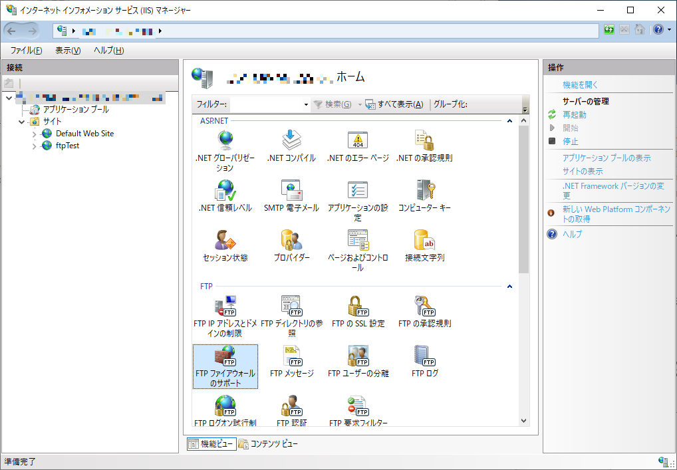Select Default Web Site in tree
The image size is (677, 470).
(x=84, y=134)
